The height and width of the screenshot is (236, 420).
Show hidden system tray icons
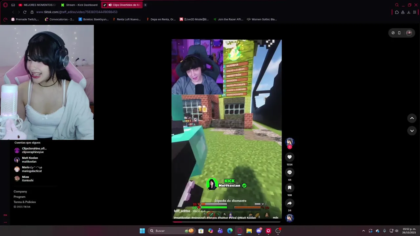tap(363, 231)
